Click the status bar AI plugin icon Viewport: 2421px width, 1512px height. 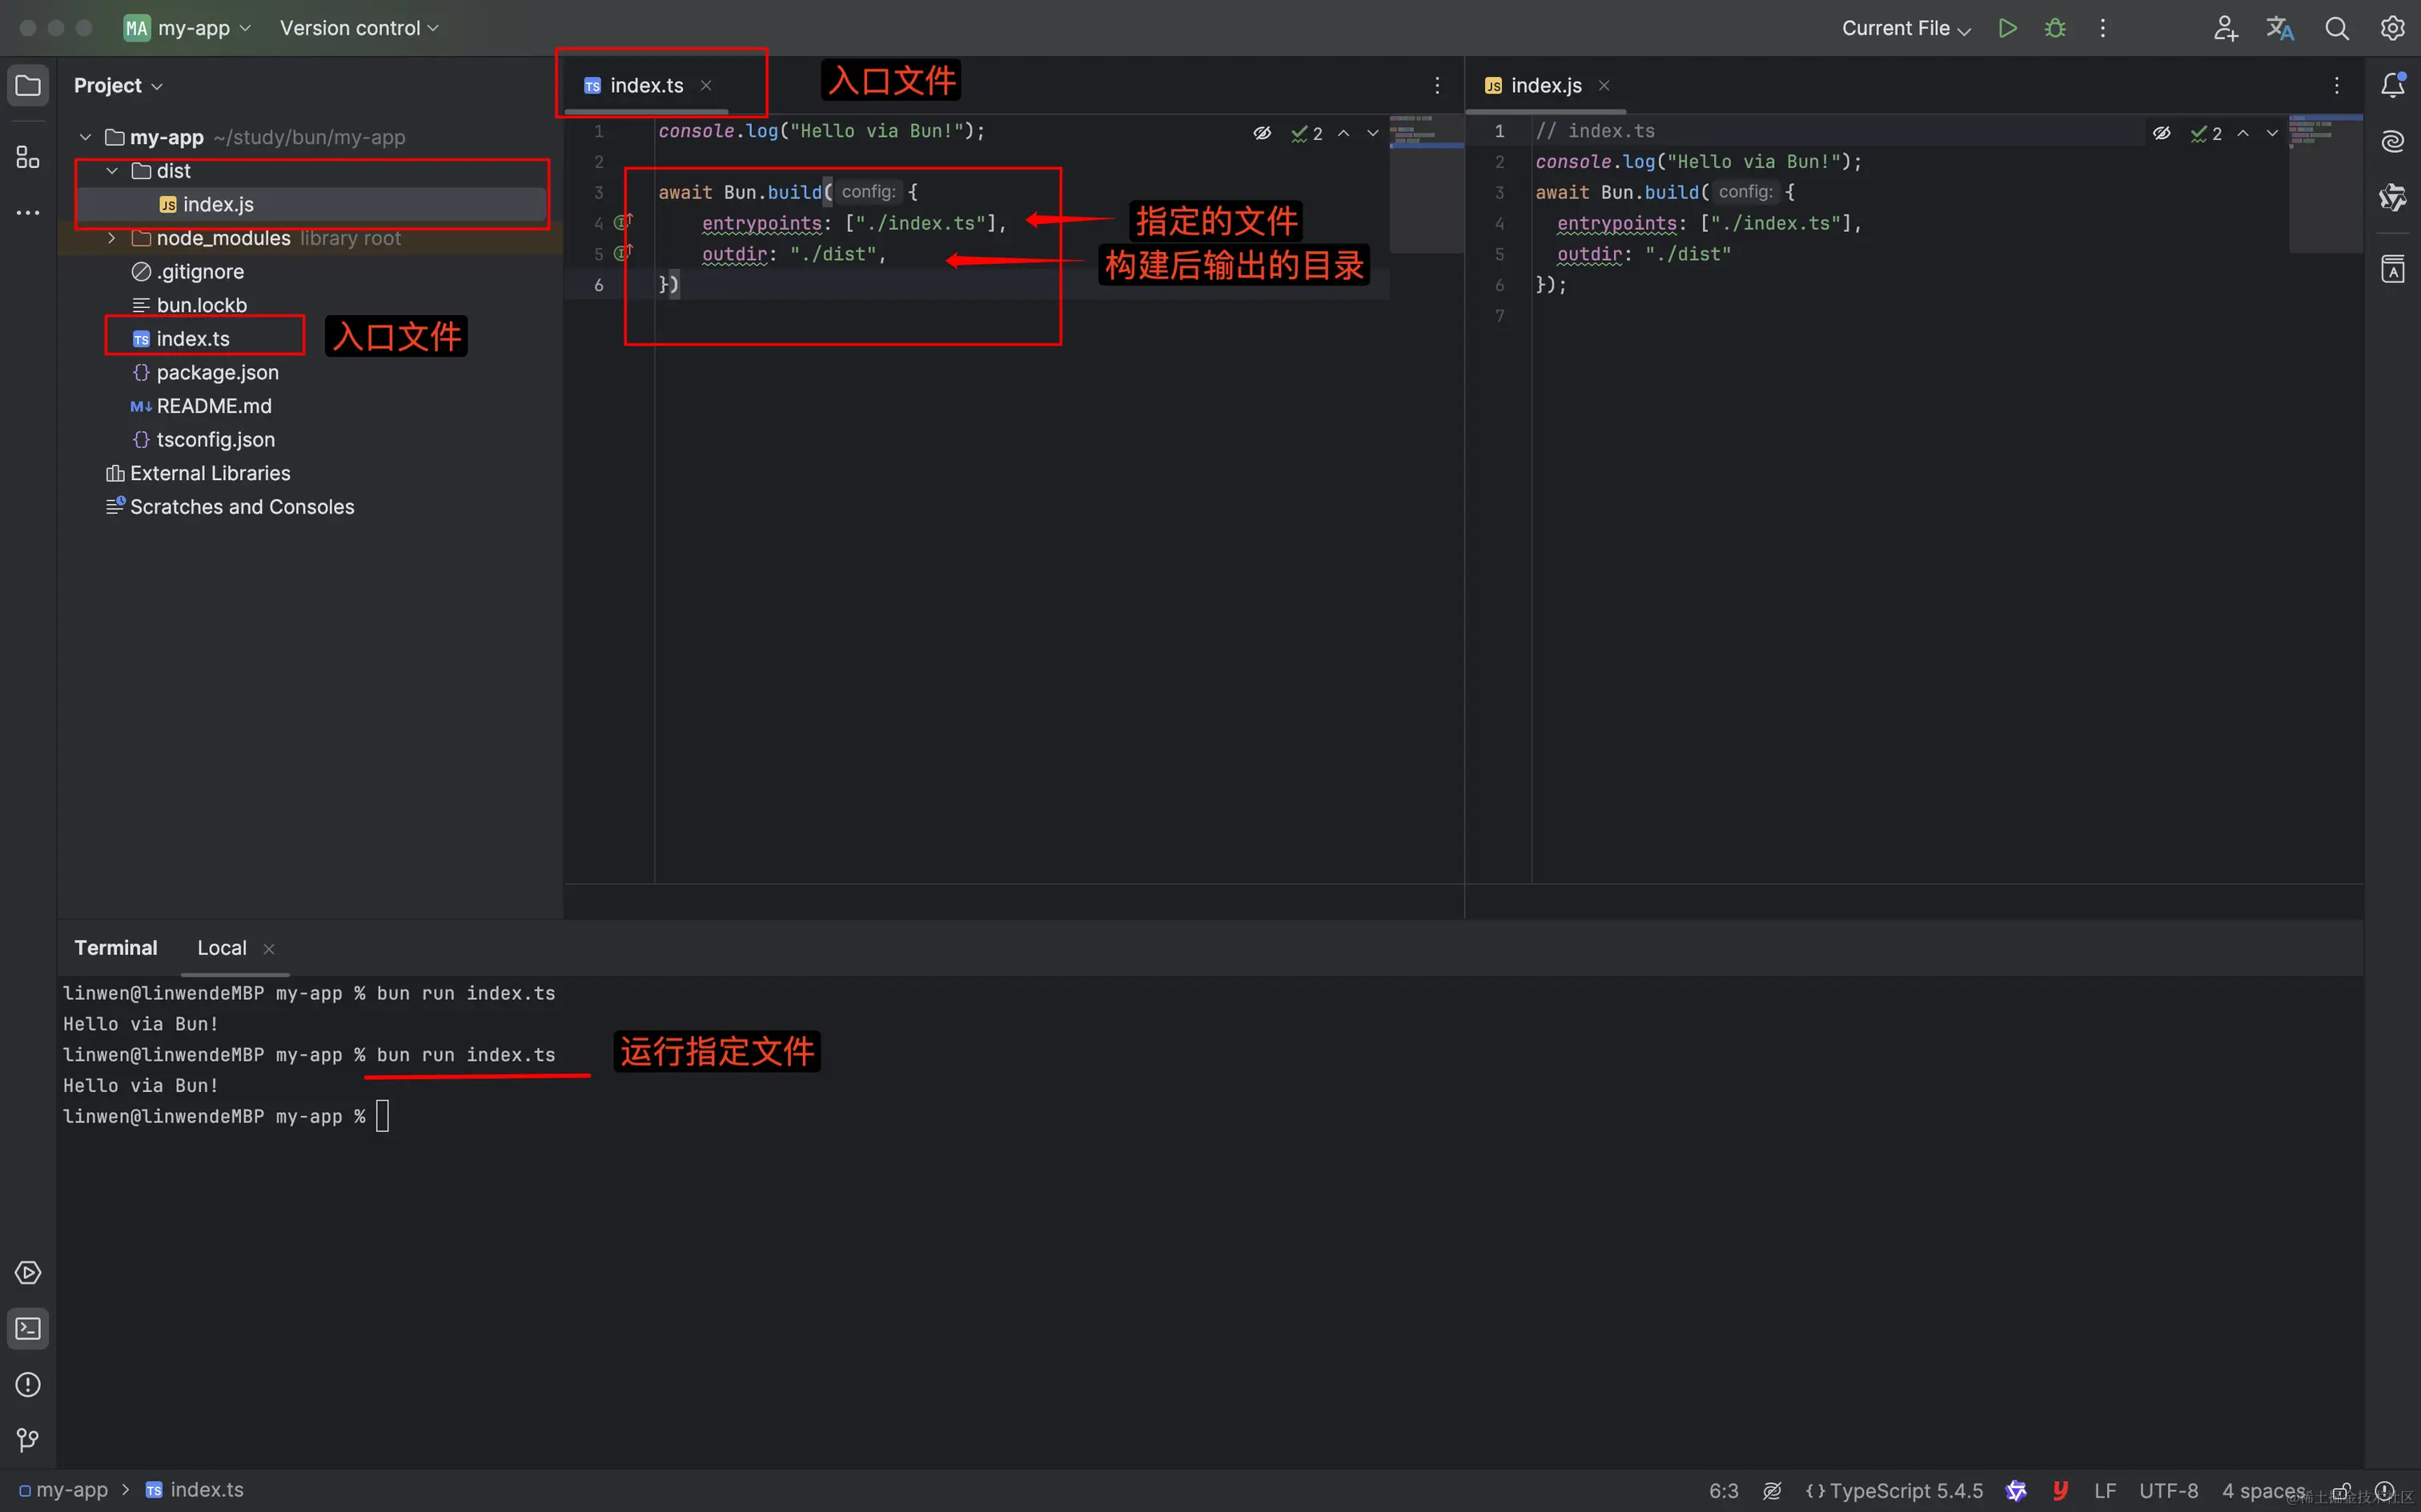point(2016,1491)
